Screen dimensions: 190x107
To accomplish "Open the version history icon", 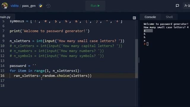I will point(48,6).
